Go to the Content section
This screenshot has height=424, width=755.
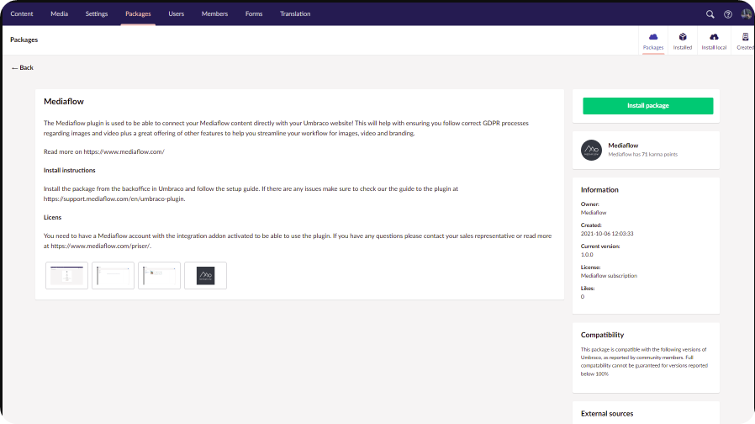pyautogui.click(x=22, y=14)
